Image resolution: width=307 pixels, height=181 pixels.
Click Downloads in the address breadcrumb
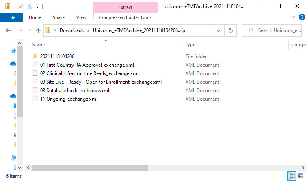[x=71, y=30]
